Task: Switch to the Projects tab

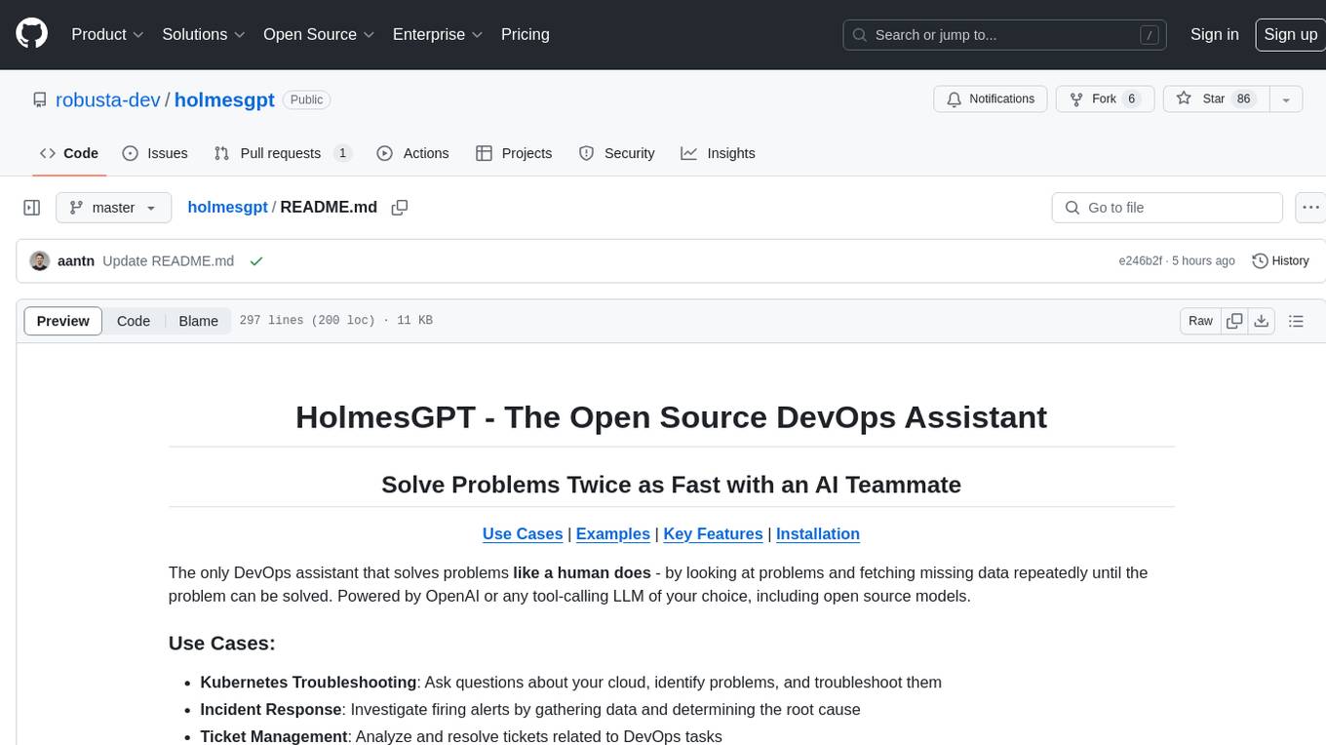Action: 514,153
